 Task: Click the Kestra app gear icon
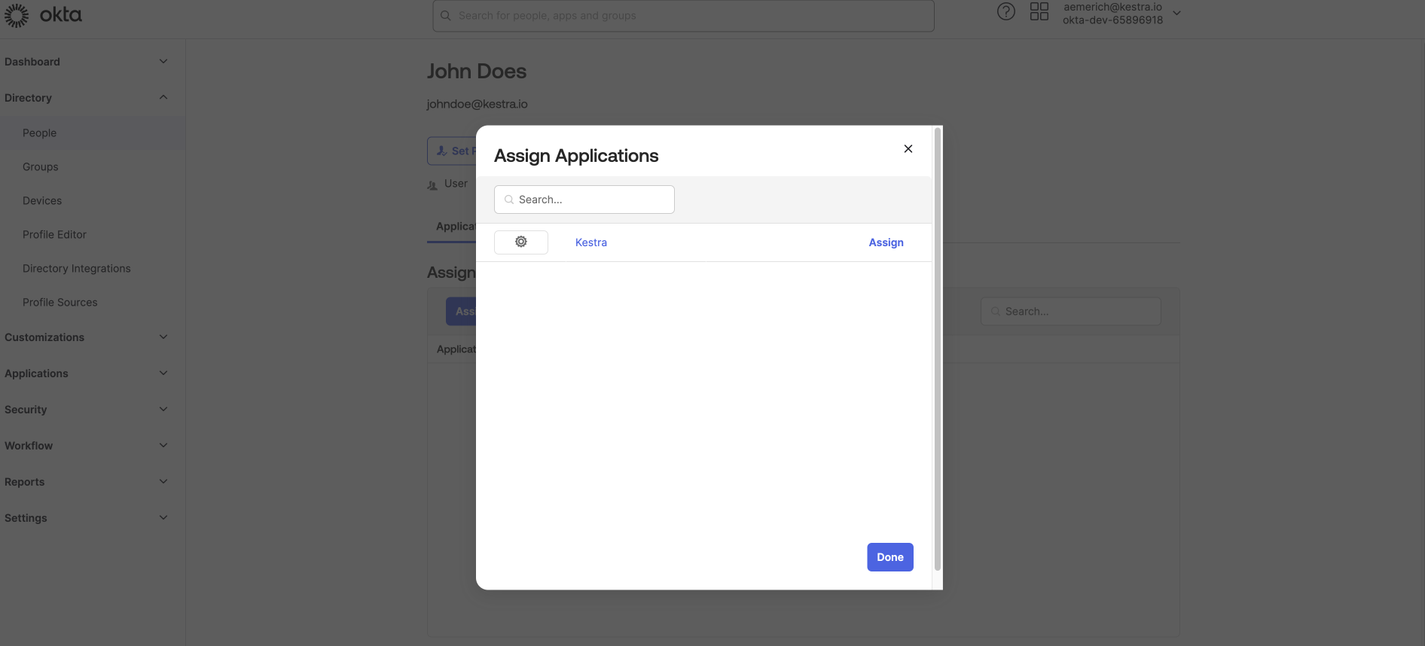[x=520, y=242]
